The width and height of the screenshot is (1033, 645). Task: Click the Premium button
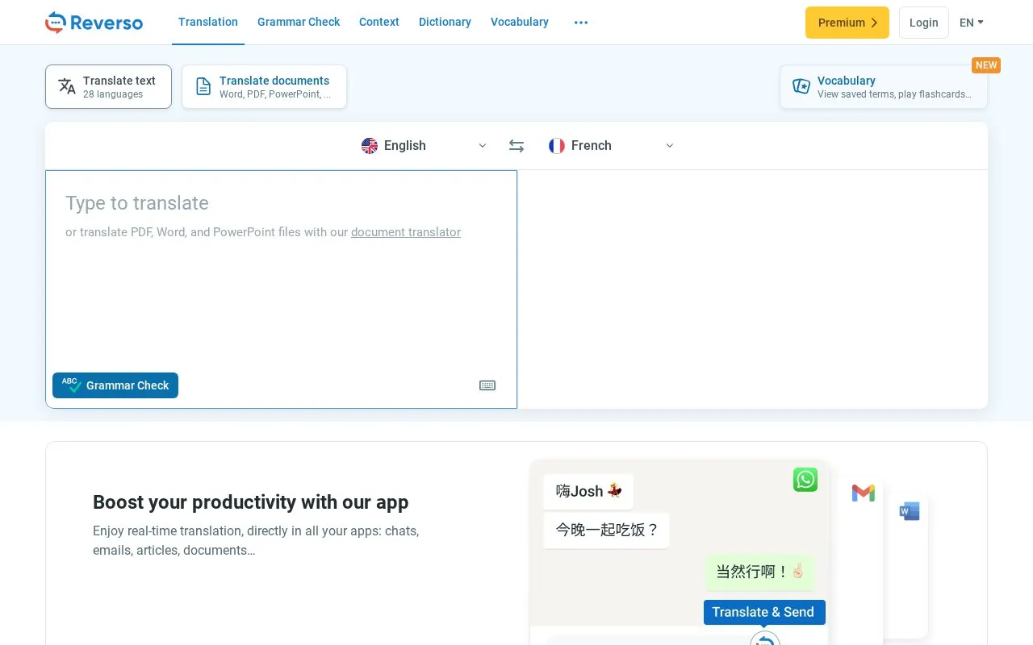(x=847, y=23)
